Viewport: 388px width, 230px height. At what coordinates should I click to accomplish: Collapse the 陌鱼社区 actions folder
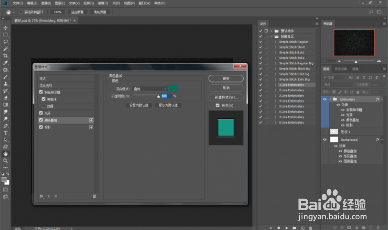pyautogui.click(x=271, y=36)
